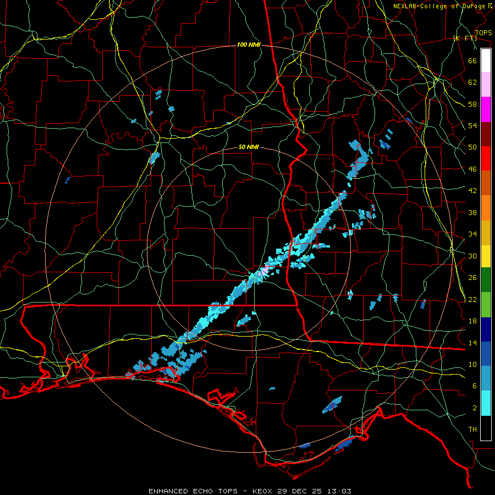495x495 pixels.
Task: Click the "18" legend value
Action: (x=472, y=321)
